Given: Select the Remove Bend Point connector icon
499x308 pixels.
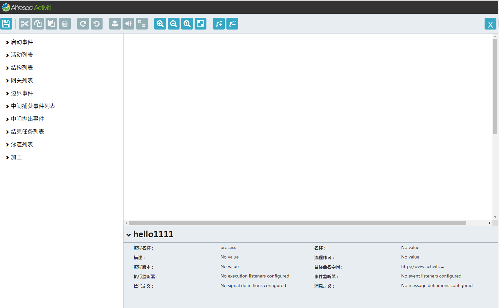Looking at the screenshot, I should pyautogui.click(x=232, y=23).
